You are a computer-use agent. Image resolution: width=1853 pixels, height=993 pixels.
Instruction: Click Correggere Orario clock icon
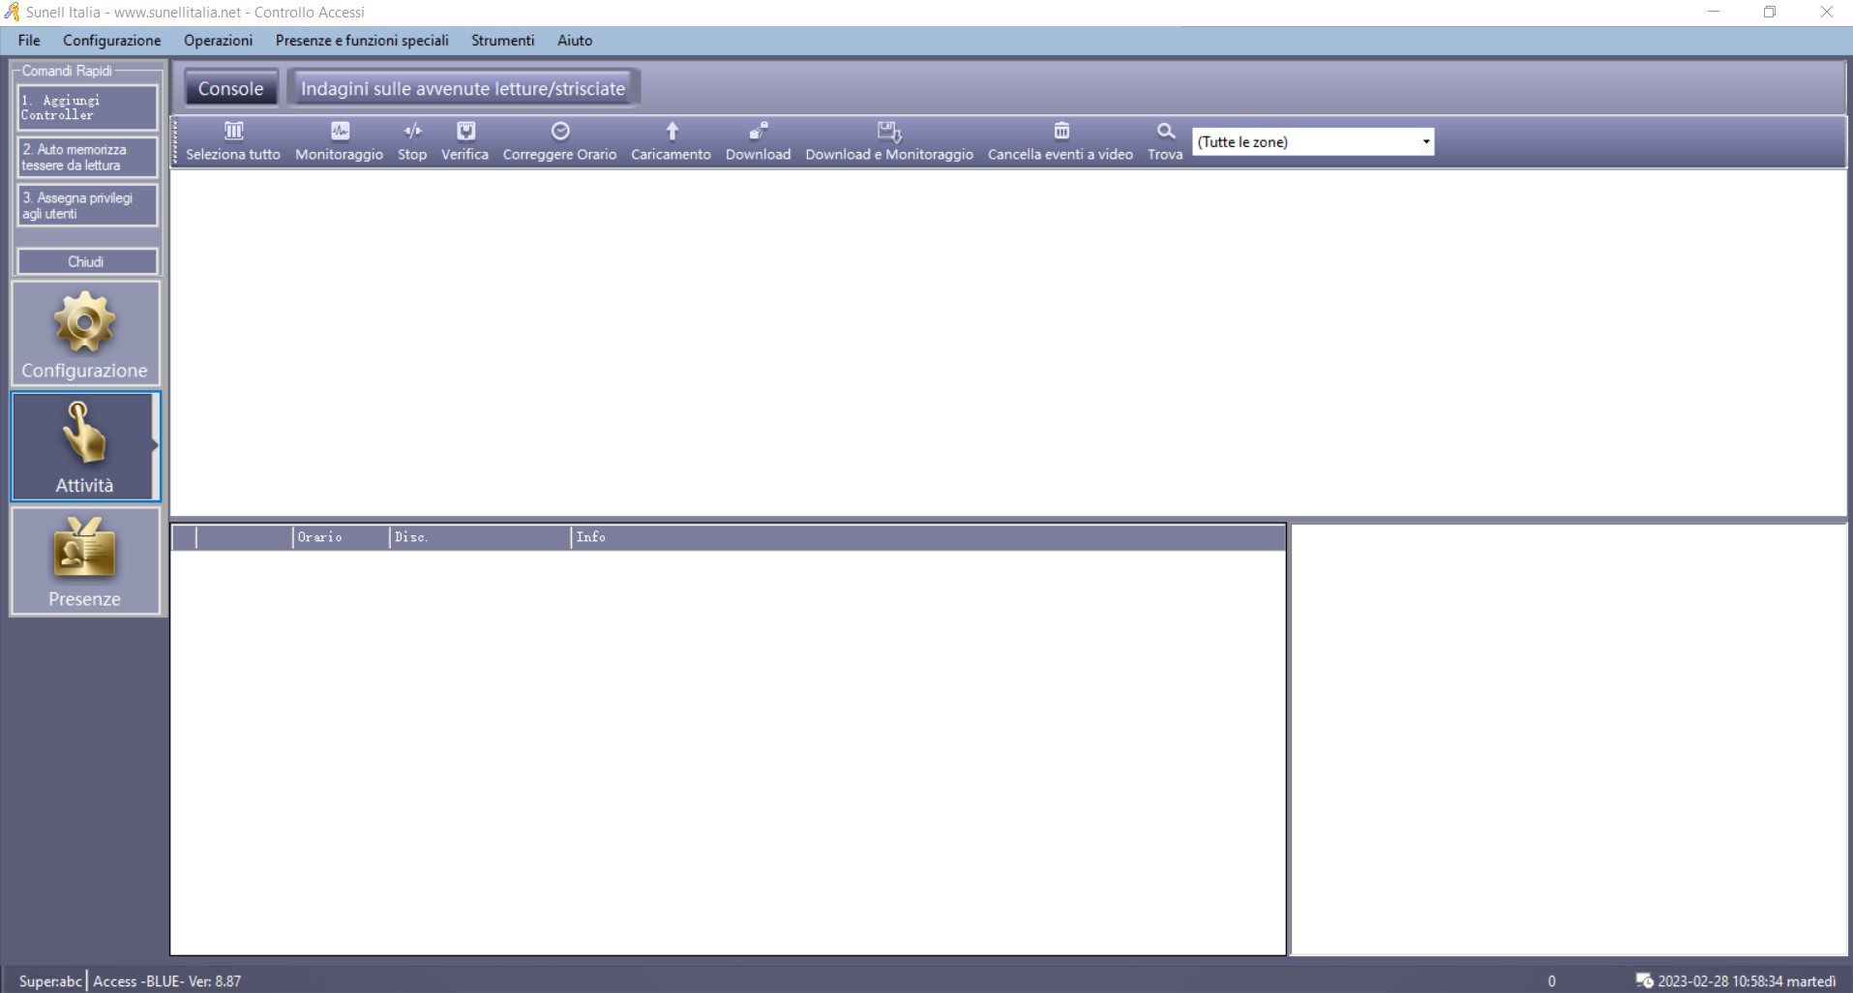[560, 131]
